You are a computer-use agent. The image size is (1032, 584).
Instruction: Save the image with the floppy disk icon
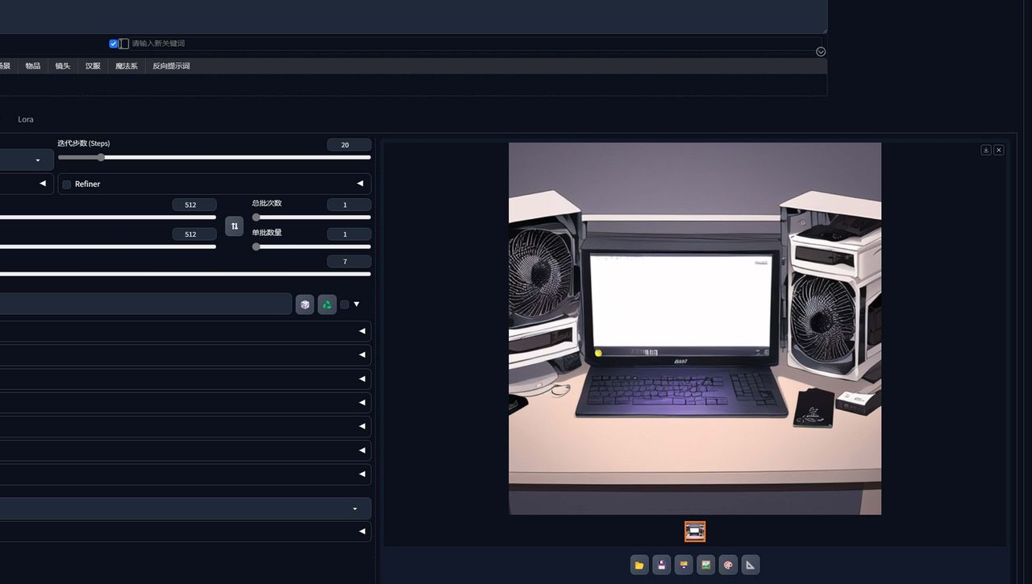click(662, 565)
